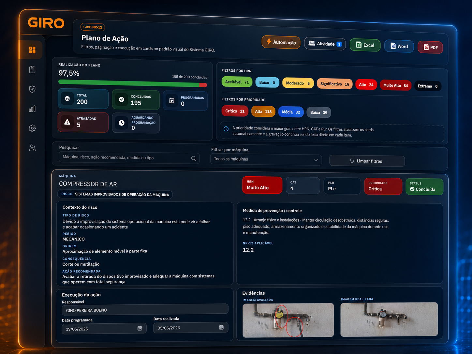472x354 pixels.
Task: Click the 195 de 200 concluídas text
Action: pos(189,77)
